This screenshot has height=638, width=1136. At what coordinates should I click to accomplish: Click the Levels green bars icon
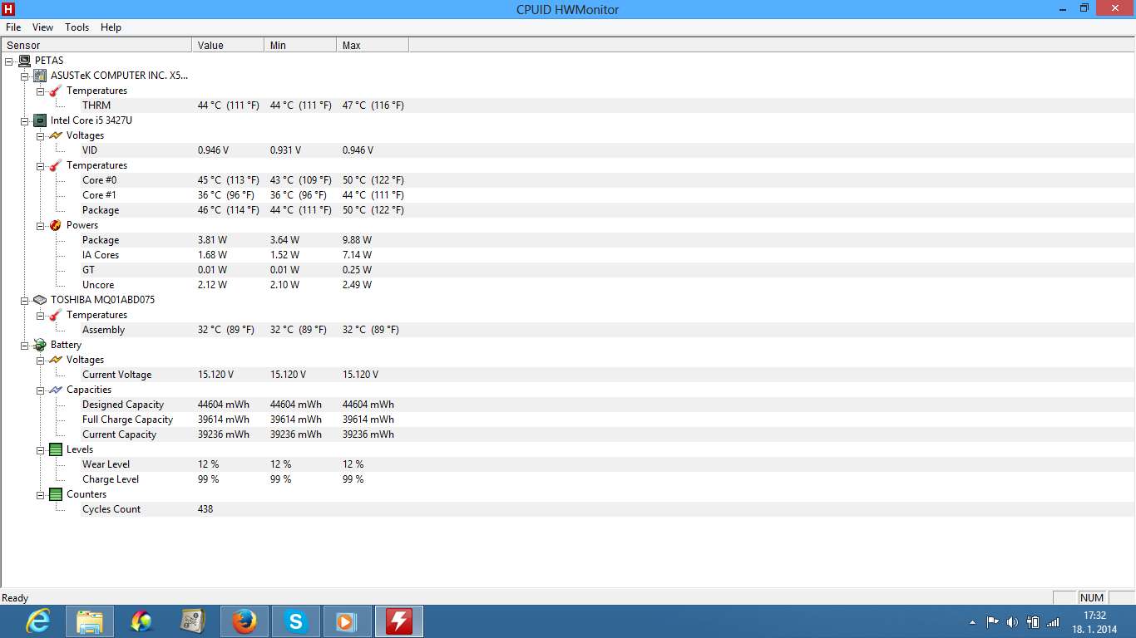[x=56, y=449]
